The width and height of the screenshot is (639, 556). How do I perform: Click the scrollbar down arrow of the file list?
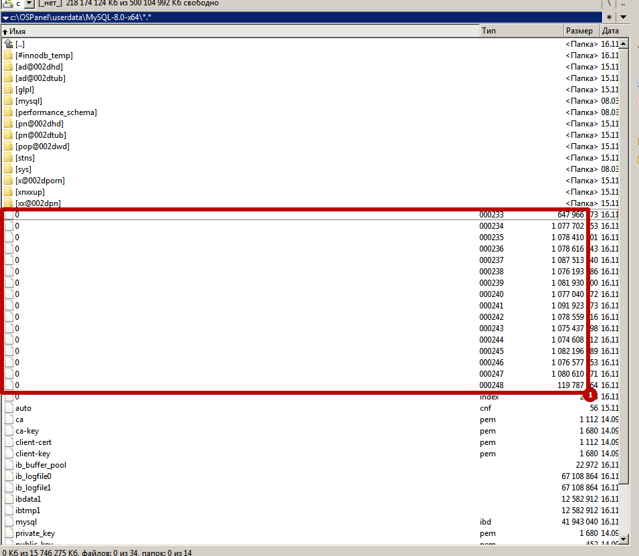coord(624,539)
